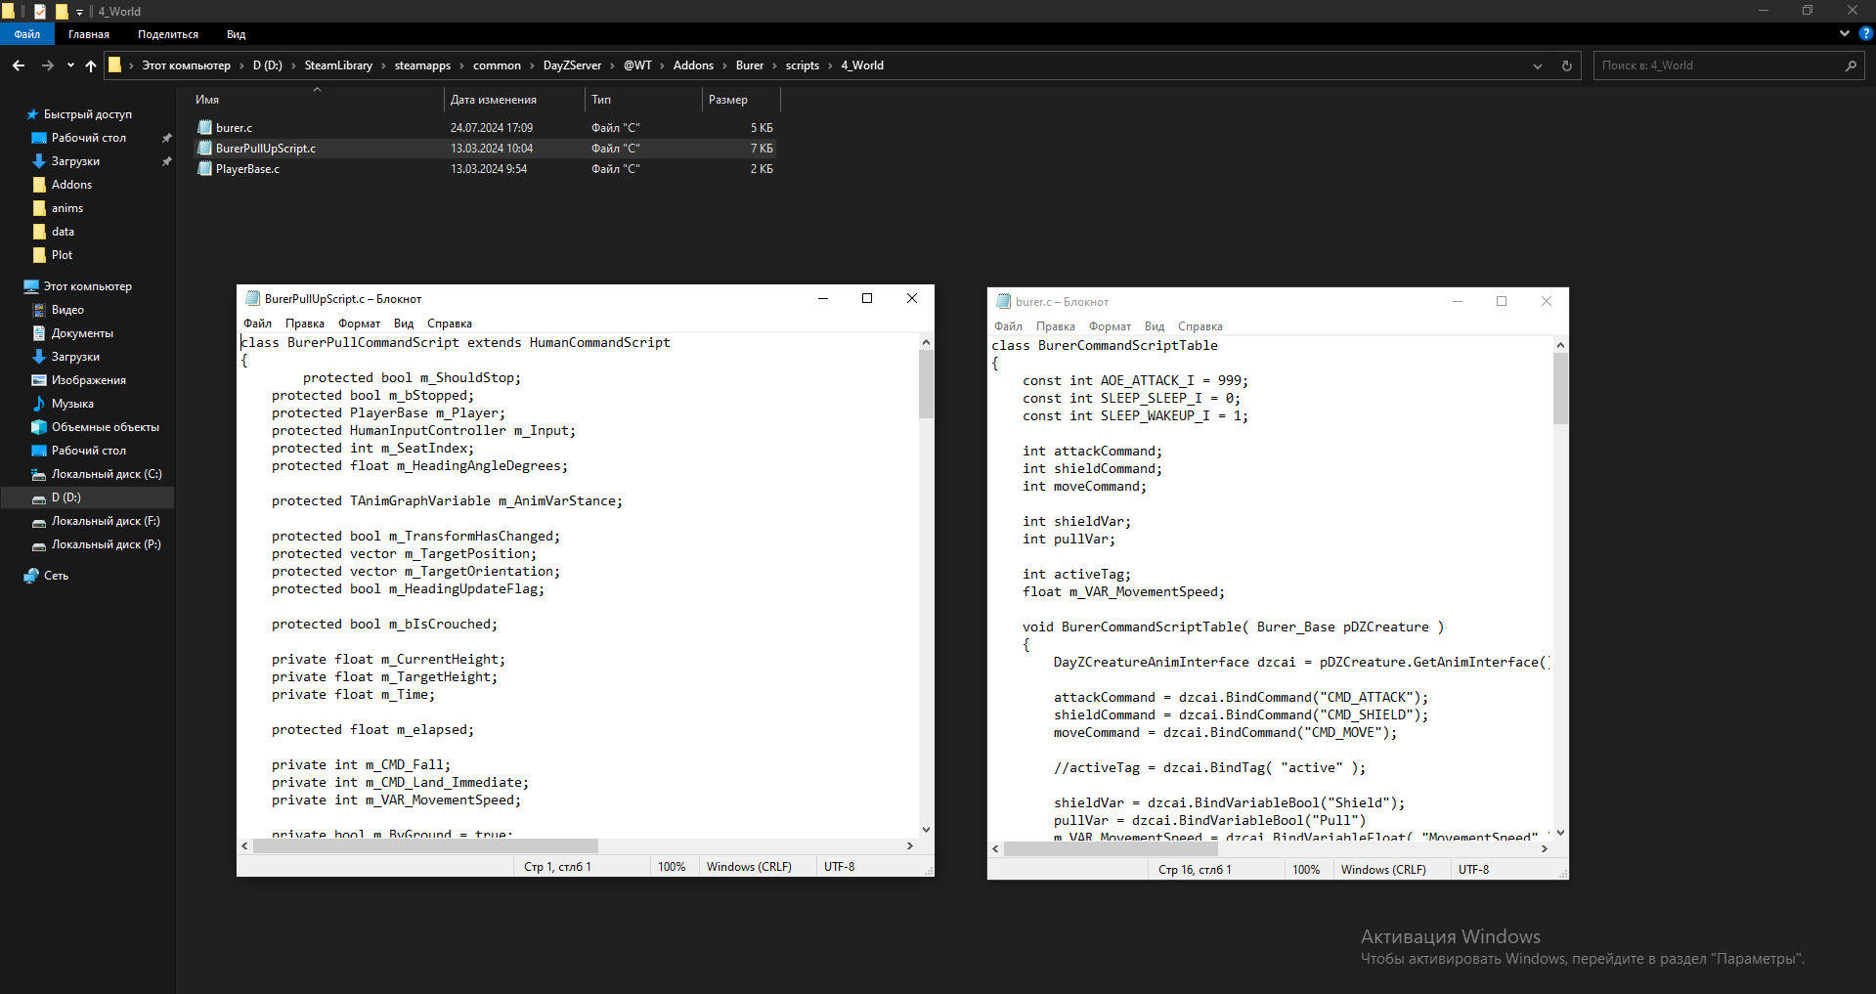Image resolution: width=1876 pixels, height=994 pixels.
Task: Open Формат menu in burer.c Notepad
Action: tap(1111, 326)
